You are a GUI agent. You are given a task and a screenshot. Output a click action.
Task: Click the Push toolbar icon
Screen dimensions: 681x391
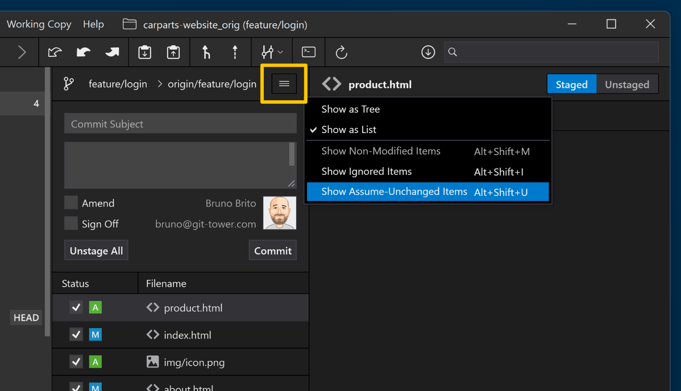112,52
